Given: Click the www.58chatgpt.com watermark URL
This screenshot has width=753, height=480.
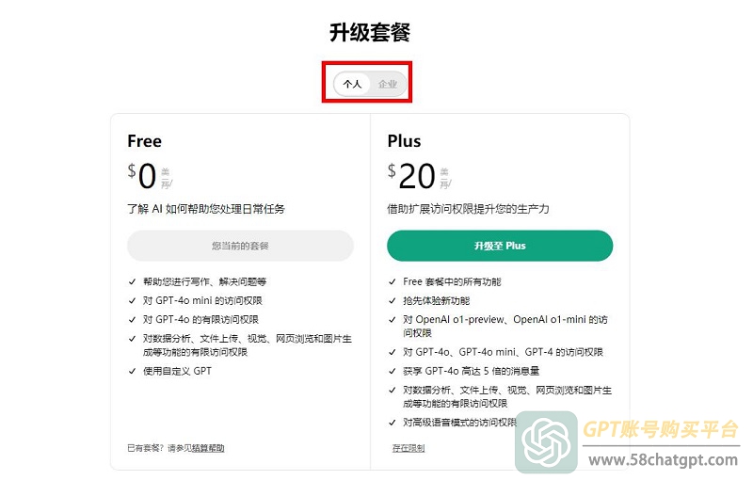Looking at the screenshot, I should tap(664, 460).
